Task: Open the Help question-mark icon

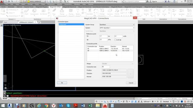Action: point(174,1)
